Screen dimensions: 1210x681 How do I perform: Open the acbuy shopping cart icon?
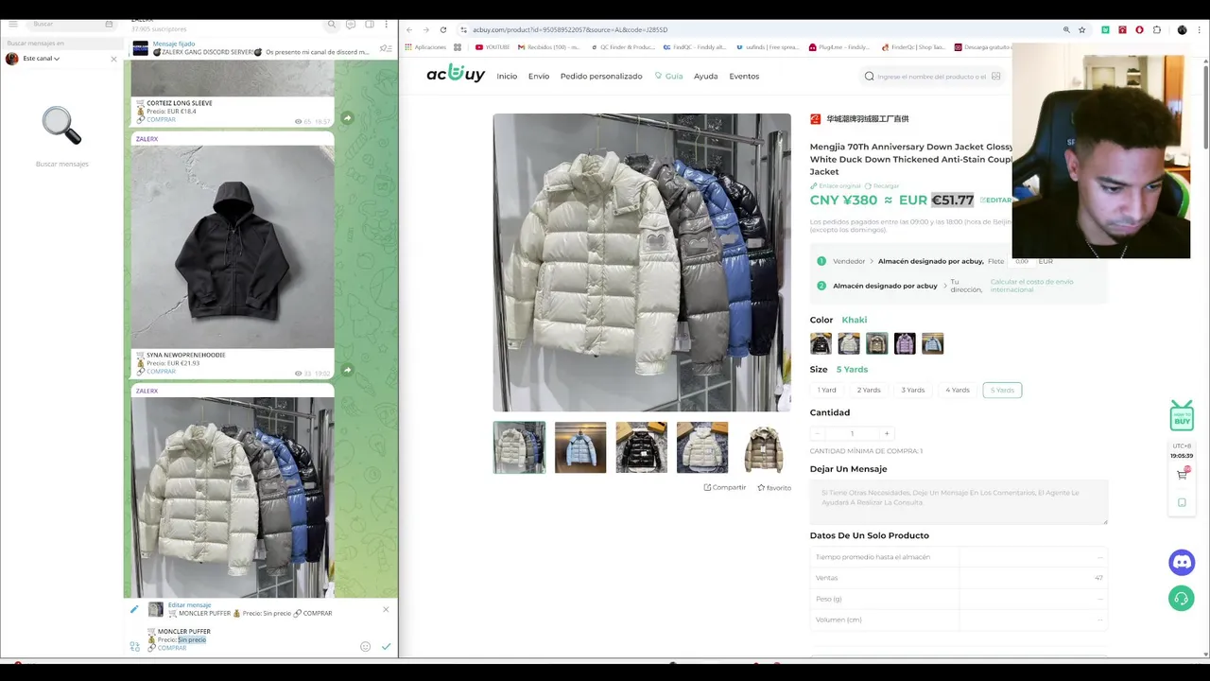[1182, 475]
